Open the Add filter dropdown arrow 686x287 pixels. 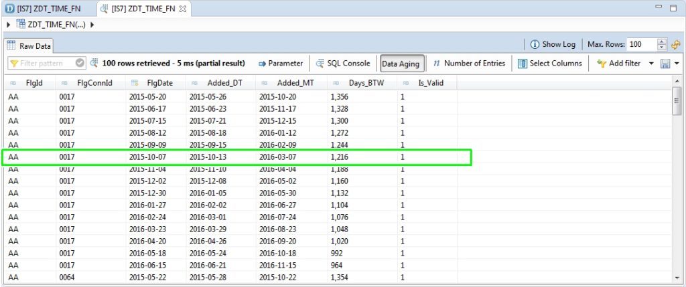tap(651, 64)
